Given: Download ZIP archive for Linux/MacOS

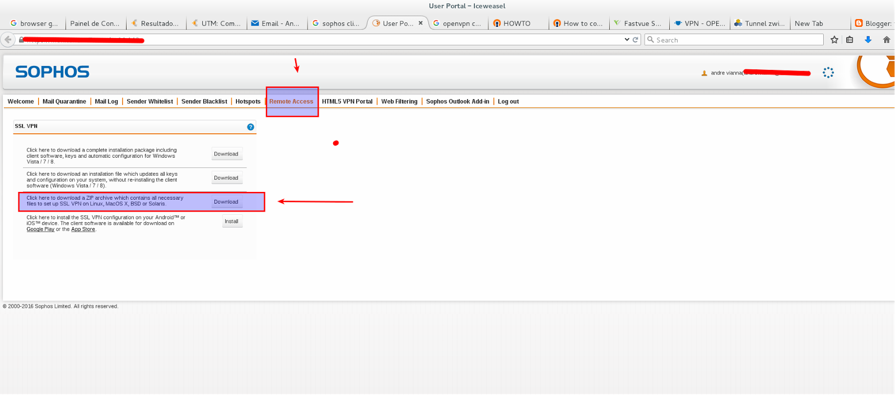Looking at the screenshot, I should pyautogui.click(x=226, y=202).
